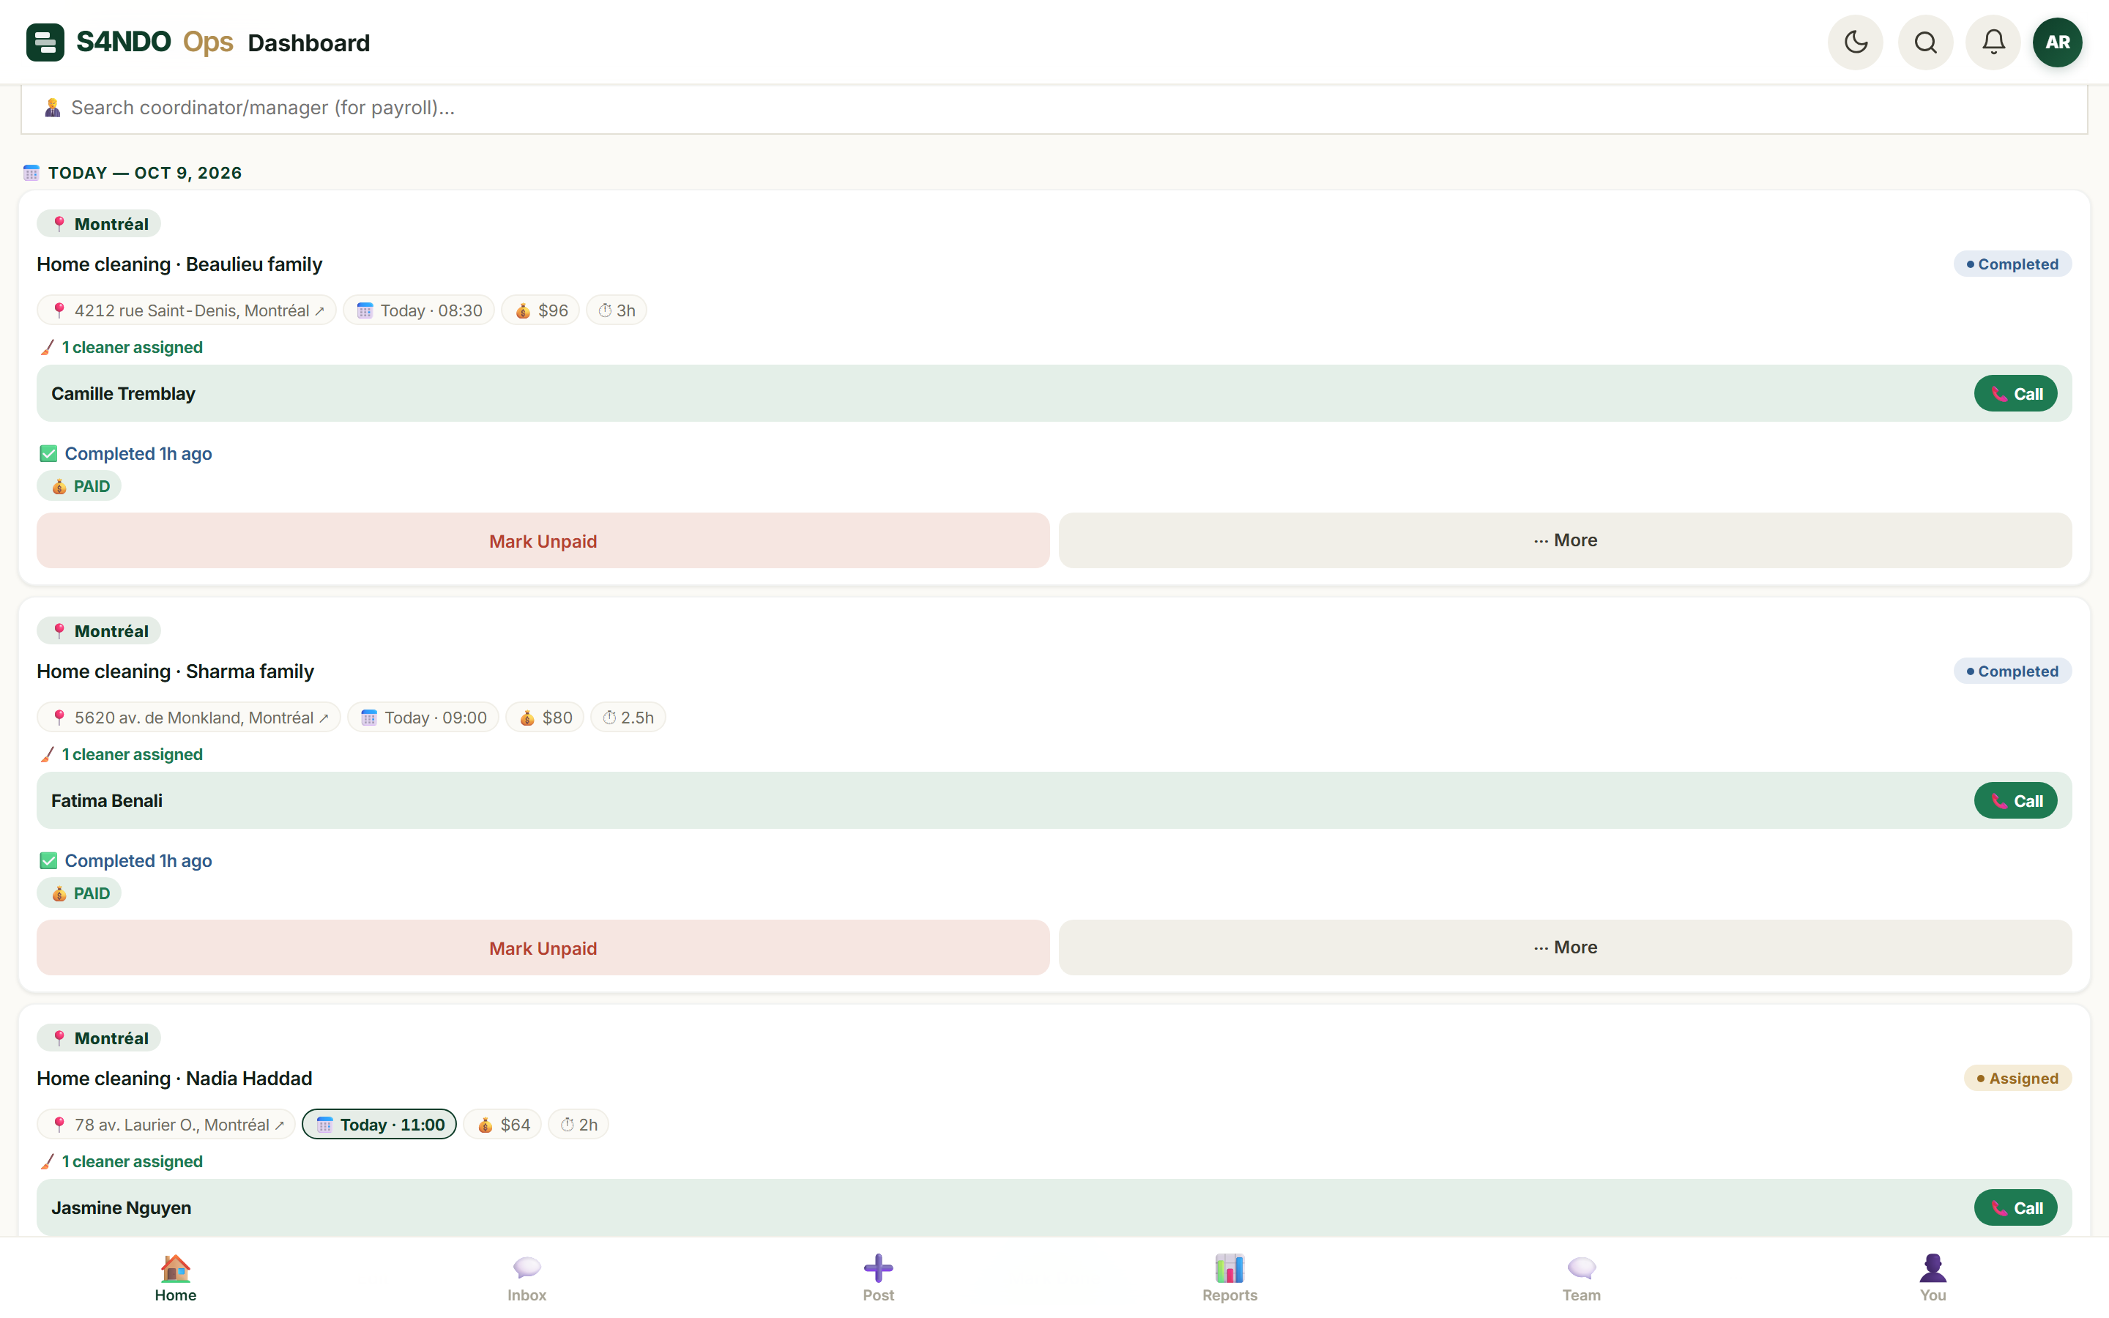
Task: Open the Reports tab
Action: 1230,1278
